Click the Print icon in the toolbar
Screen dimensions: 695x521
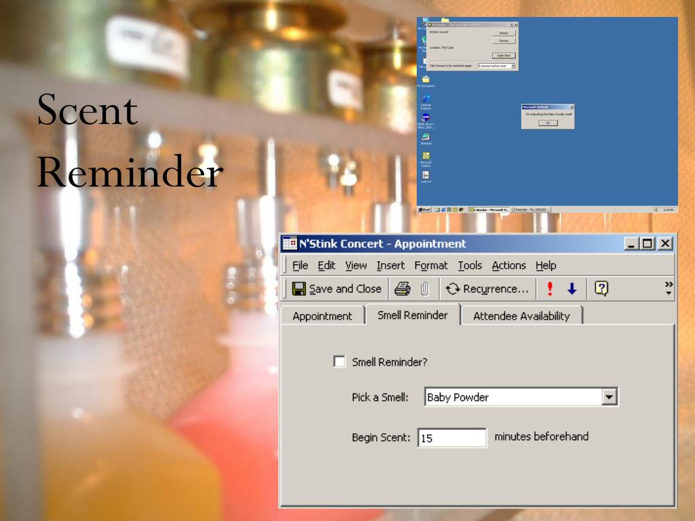402,289
